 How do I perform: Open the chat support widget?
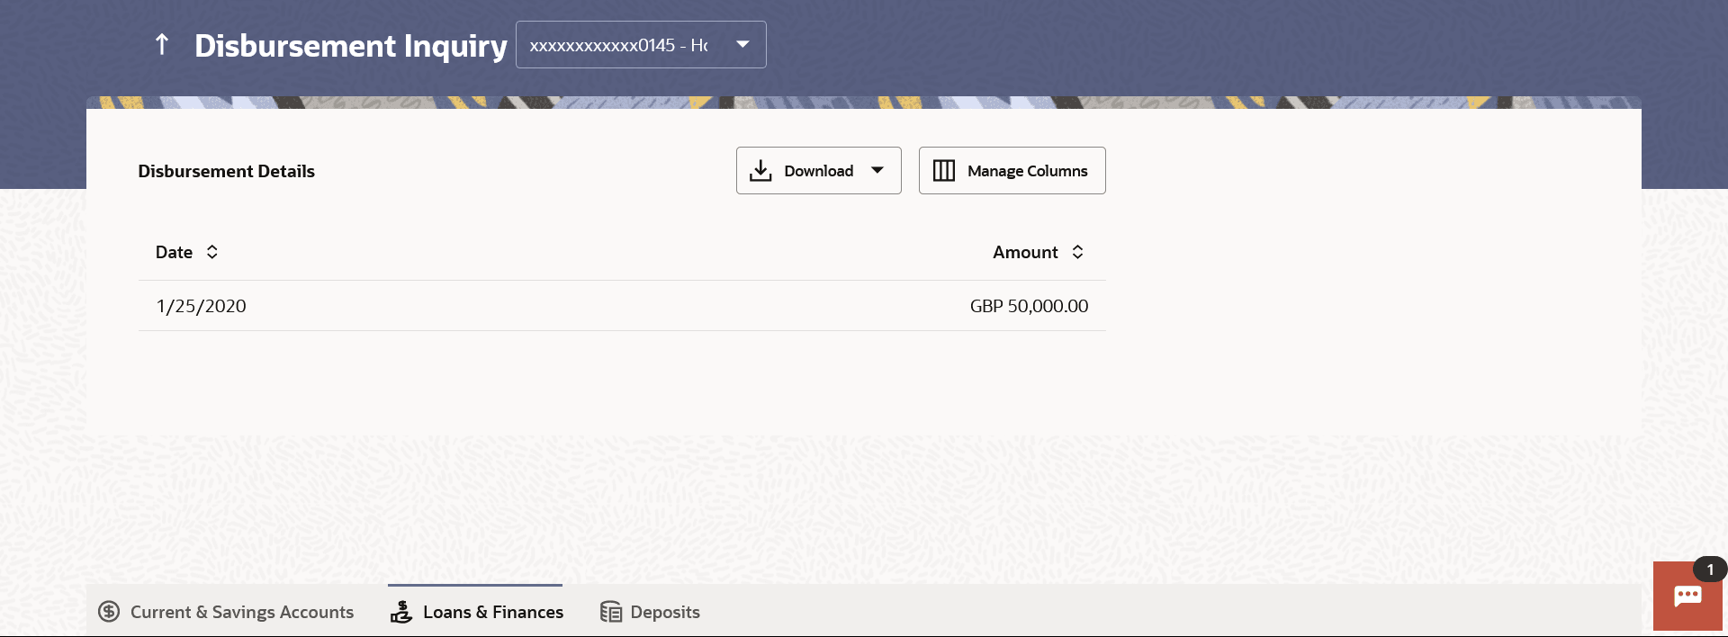1687,597
